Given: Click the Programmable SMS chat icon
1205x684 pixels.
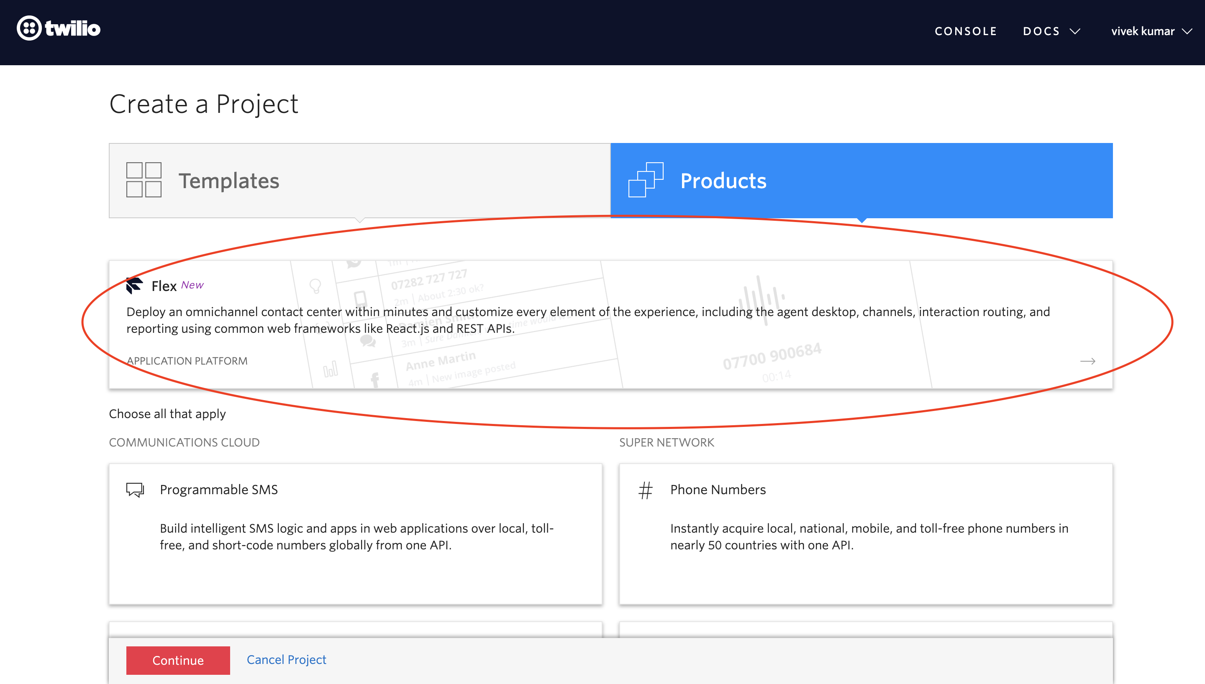Looking at the screenshot, I should point(135,490).
